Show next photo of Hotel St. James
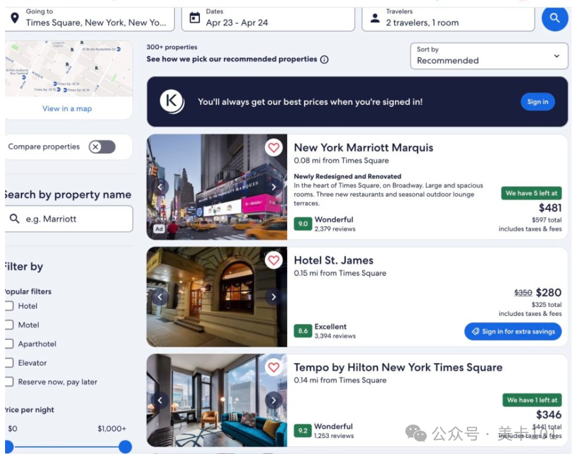This screenshot has height=457, width=576. coord(274,297)
